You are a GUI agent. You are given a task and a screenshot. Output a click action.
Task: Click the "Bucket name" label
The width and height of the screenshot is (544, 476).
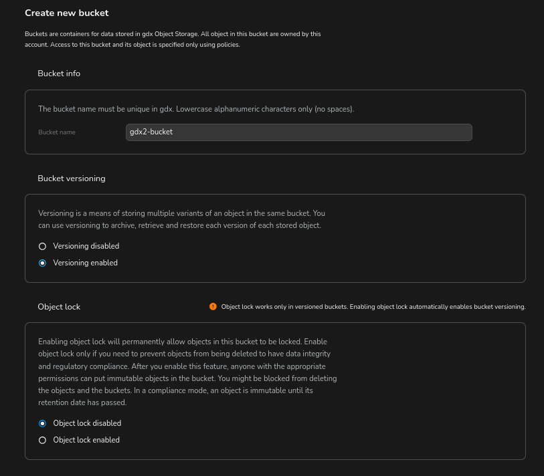coord(57,132)
